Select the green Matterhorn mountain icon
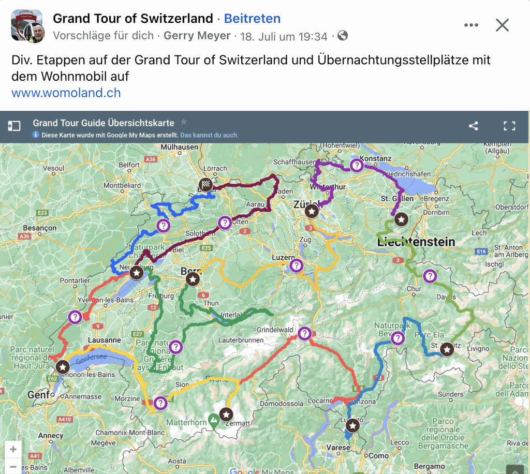This screenshot has height=474, width=530. click(x=213, y=421)
